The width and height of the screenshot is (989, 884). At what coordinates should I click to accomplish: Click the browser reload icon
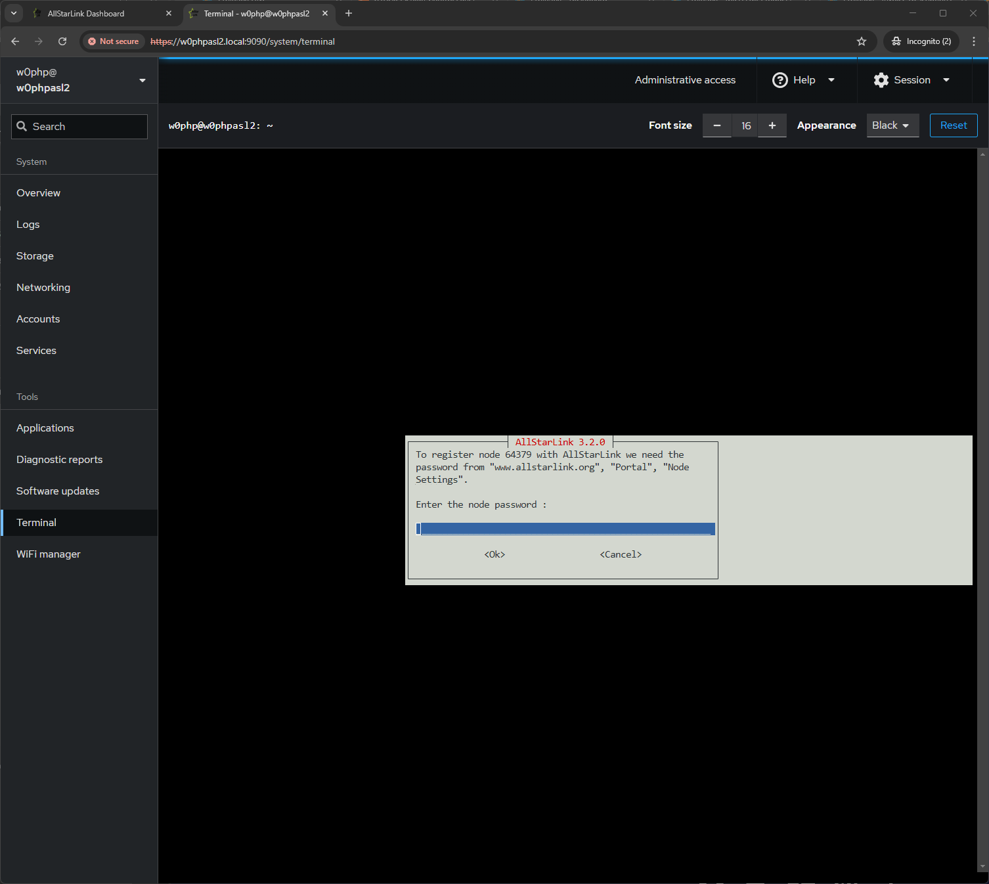point(62,41)
